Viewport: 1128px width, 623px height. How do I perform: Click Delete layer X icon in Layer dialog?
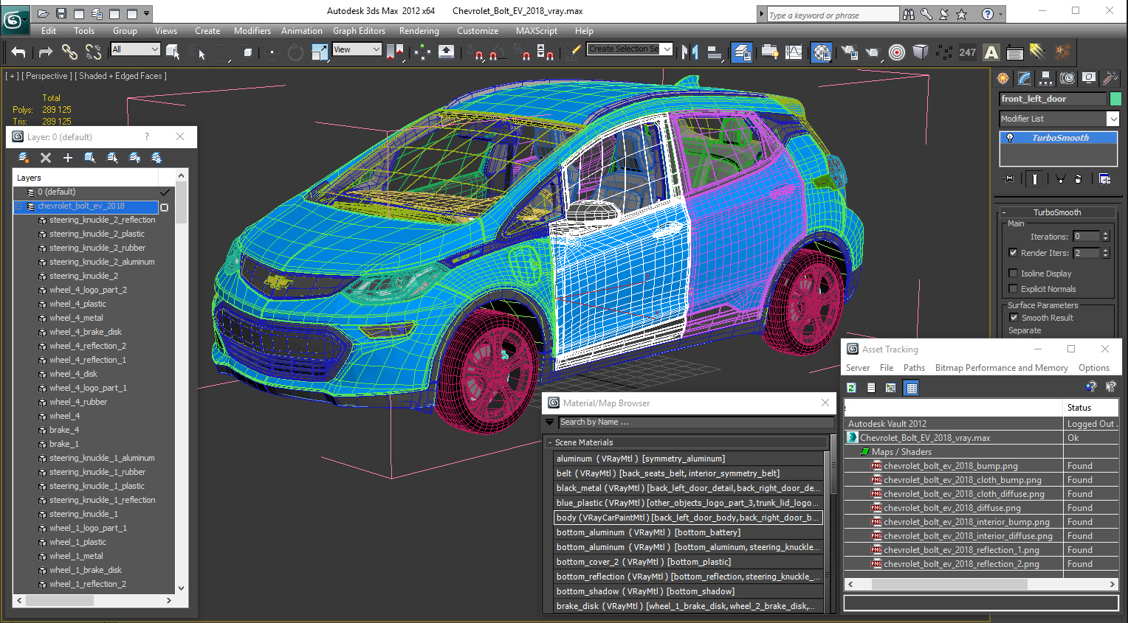[46, 157]
